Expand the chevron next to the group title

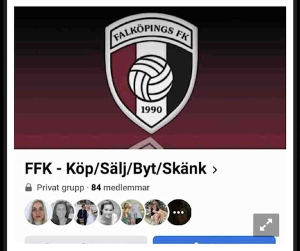tap(215, 169)
